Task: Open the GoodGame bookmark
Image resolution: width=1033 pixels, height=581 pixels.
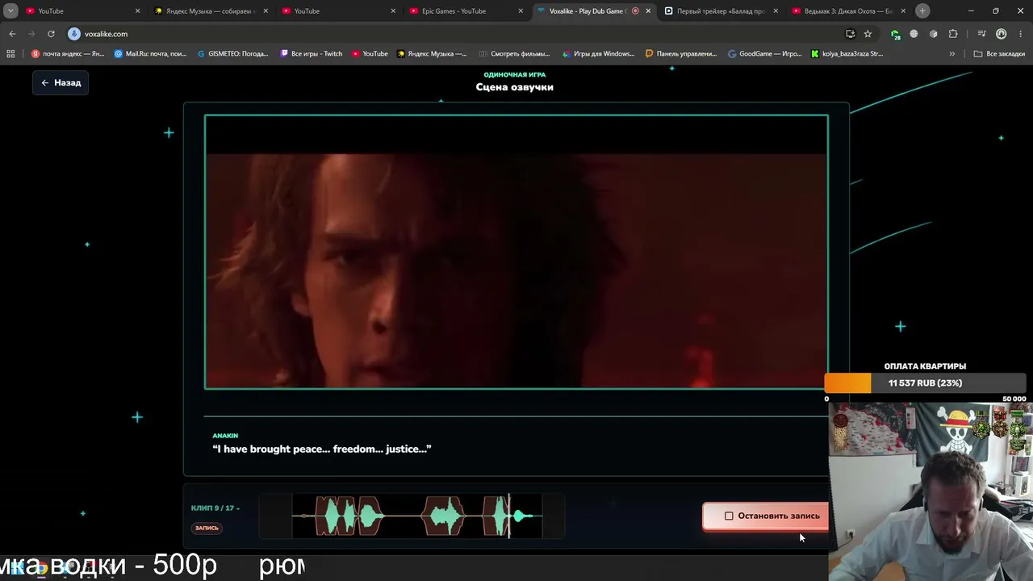Action: click(x=765, y=54)
